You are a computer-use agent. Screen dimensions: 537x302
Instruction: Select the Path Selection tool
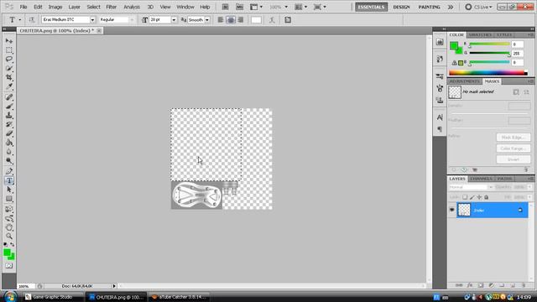[x=9, y=190]
